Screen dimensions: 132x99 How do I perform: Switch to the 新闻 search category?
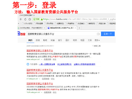(38, 40)
